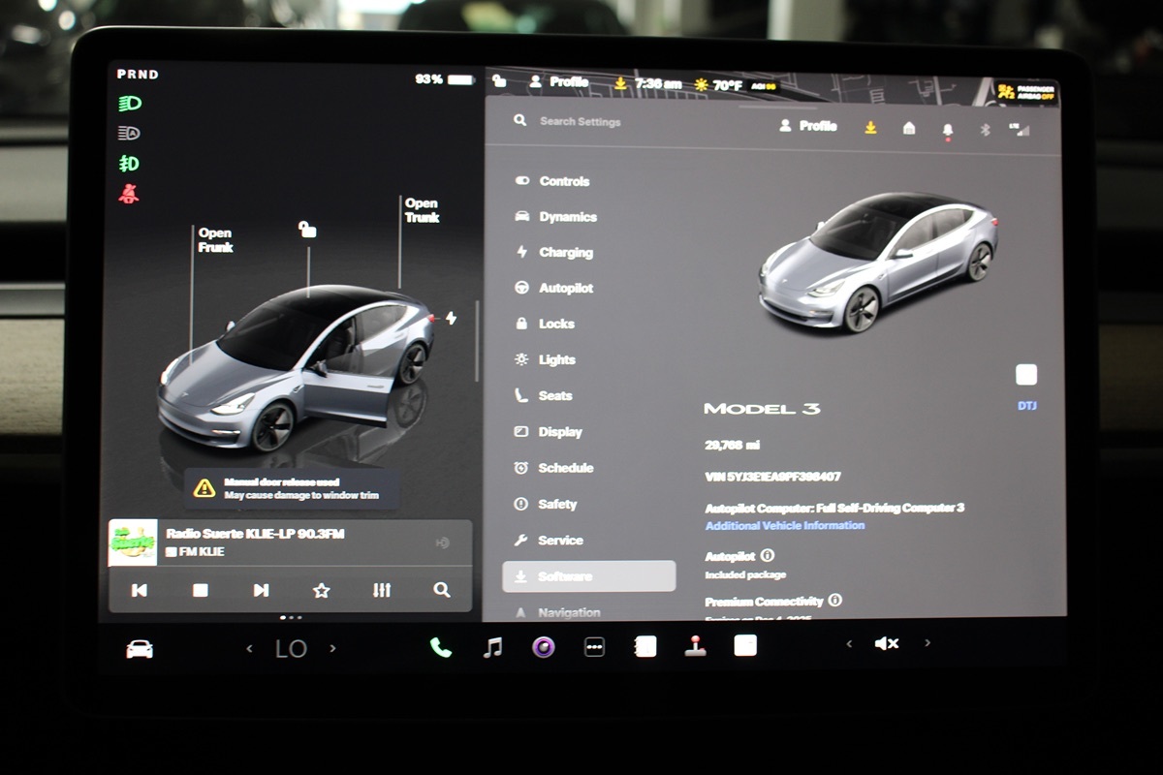This screenshot has width=1163, height=775.
Task: Decrease temperature with left chevron
Action: 249,648
